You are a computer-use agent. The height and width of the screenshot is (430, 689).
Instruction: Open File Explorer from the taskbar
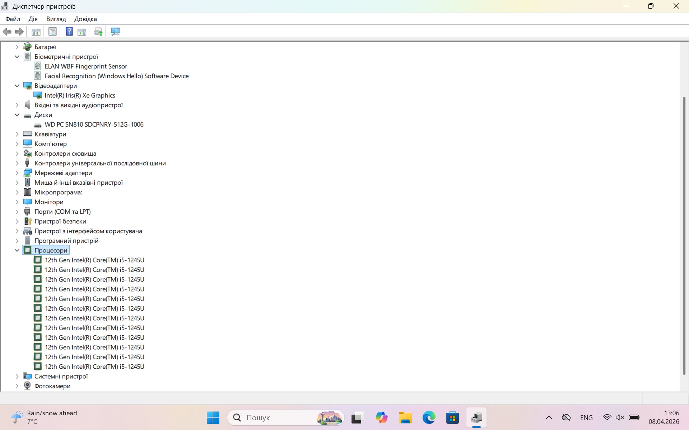pos(405,417)
